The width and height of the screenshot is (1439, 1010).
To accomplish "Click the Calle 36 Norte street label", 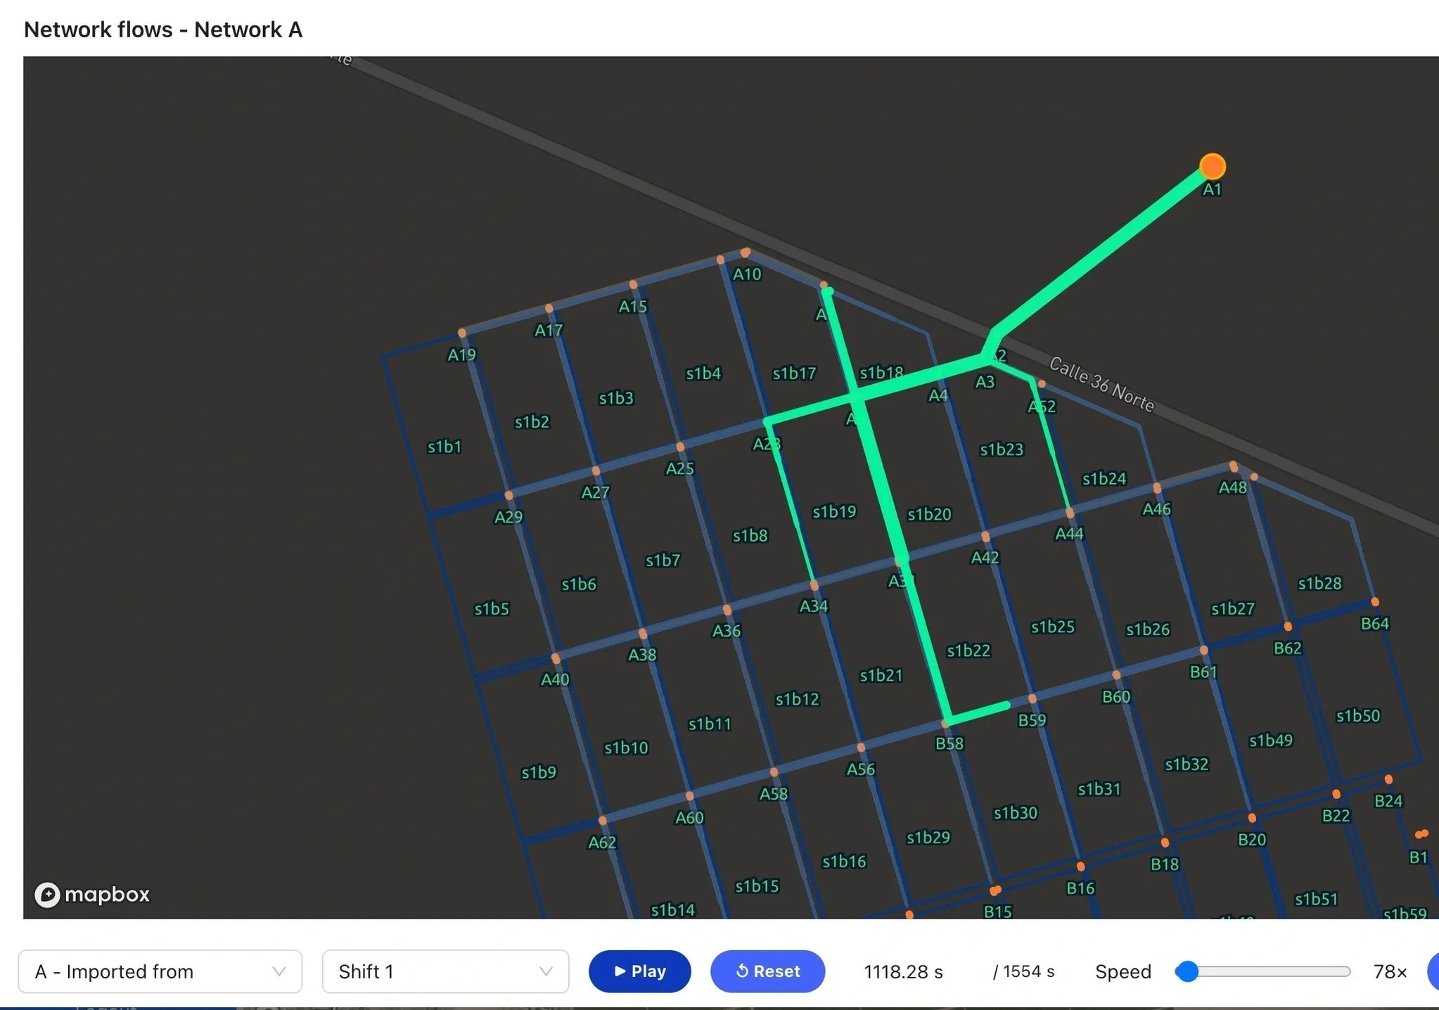I will coord(1101,384).
